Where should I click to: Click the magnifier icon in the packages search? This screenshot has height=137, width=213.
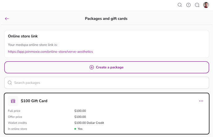point(10,83)
